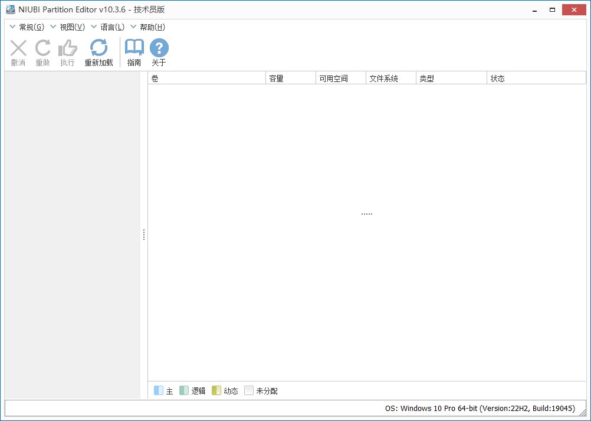Open the 帮助(H) menu
This screenshot has height=421, width=591.
click(x=152, y=27)
